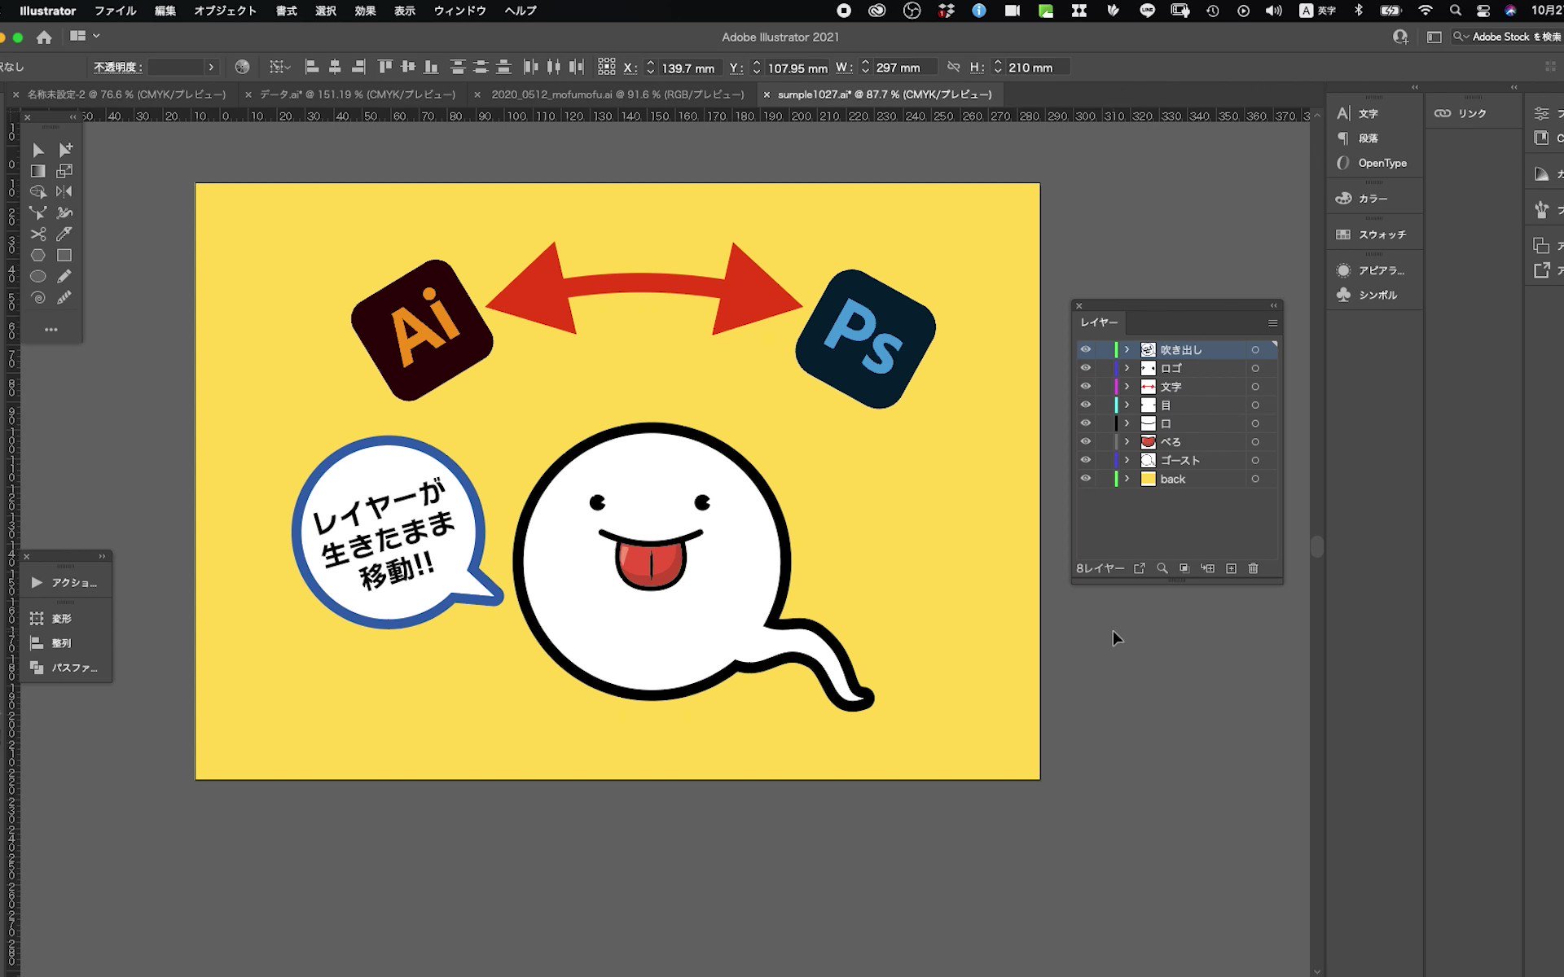1564x977 pixels.
Task: Expand the back layer
Action: [1127, 479]
